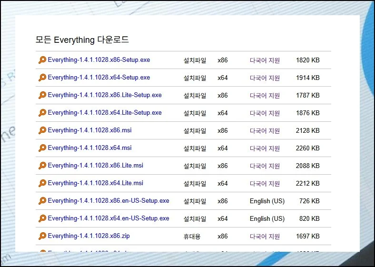Click x86 architecture cell in x86.msi row
Viewport: 375px width, 267px height.
[223, 131]
